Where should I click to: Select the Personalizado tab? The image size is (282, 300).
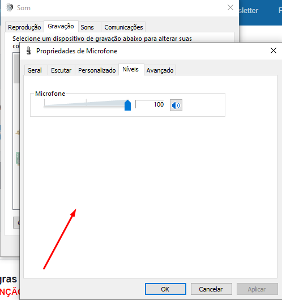97,70
